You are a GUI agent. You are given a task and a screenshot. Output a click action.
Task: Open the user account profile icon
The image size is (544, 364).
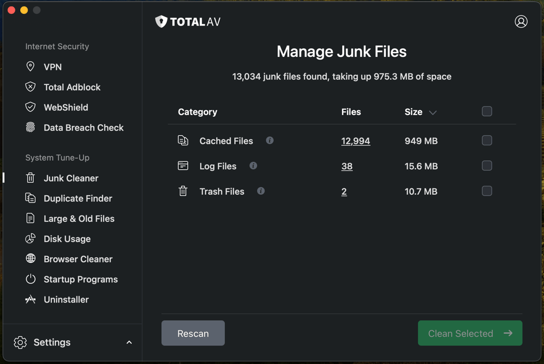point(521,22)
